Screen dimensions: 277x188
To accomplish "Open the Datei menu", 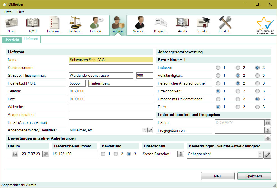I will tap(8, 12).
